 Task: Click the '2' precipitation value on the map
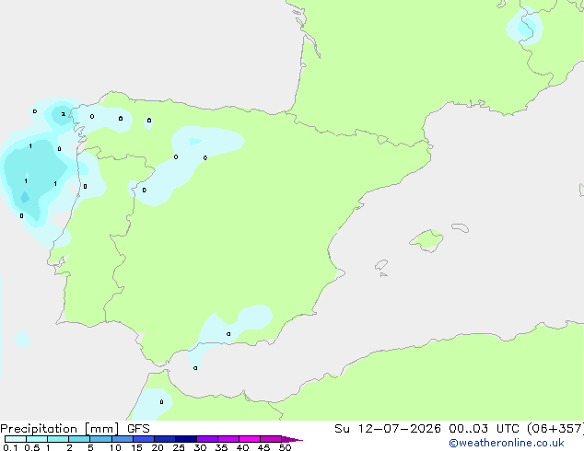[x=64, y=114]
